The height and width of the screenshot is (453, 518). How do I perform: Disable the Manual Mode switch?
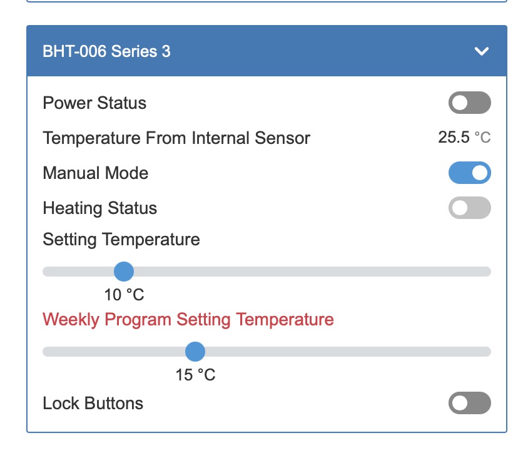click(x=469, y=173)
